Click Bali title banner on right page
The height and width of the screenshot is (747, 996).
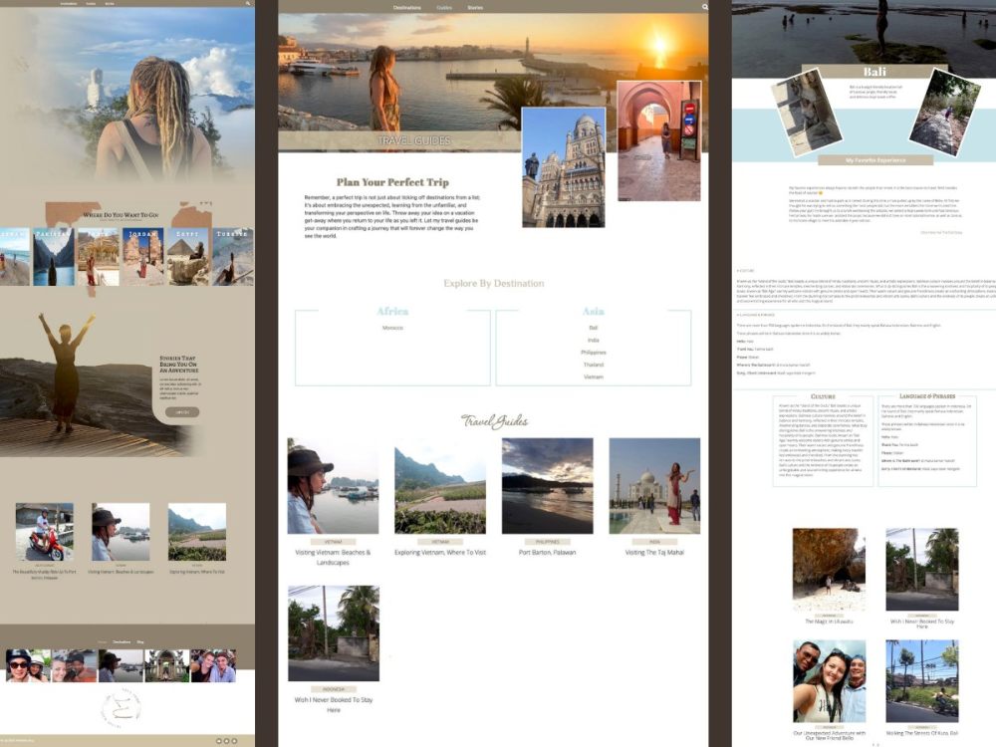(874, 72)
